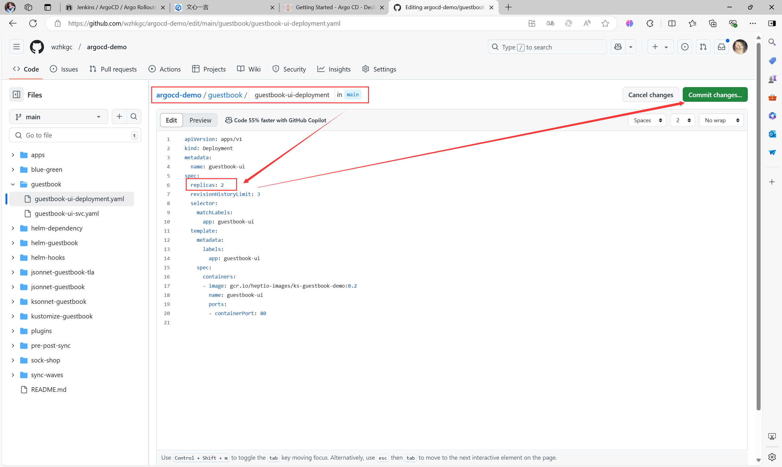This screenshot has height=467, width=782.
Task: Switch editor to Edit mode
Action: [171, 120]
